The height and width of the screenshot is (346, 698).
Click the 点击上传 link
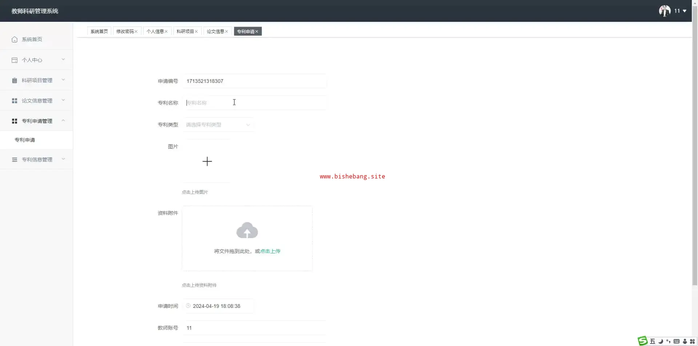pyautogui.click(x=270, y=251)
